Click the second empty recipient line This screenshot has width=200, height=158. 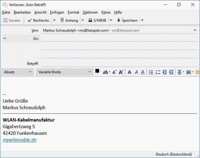pos(119,47)
